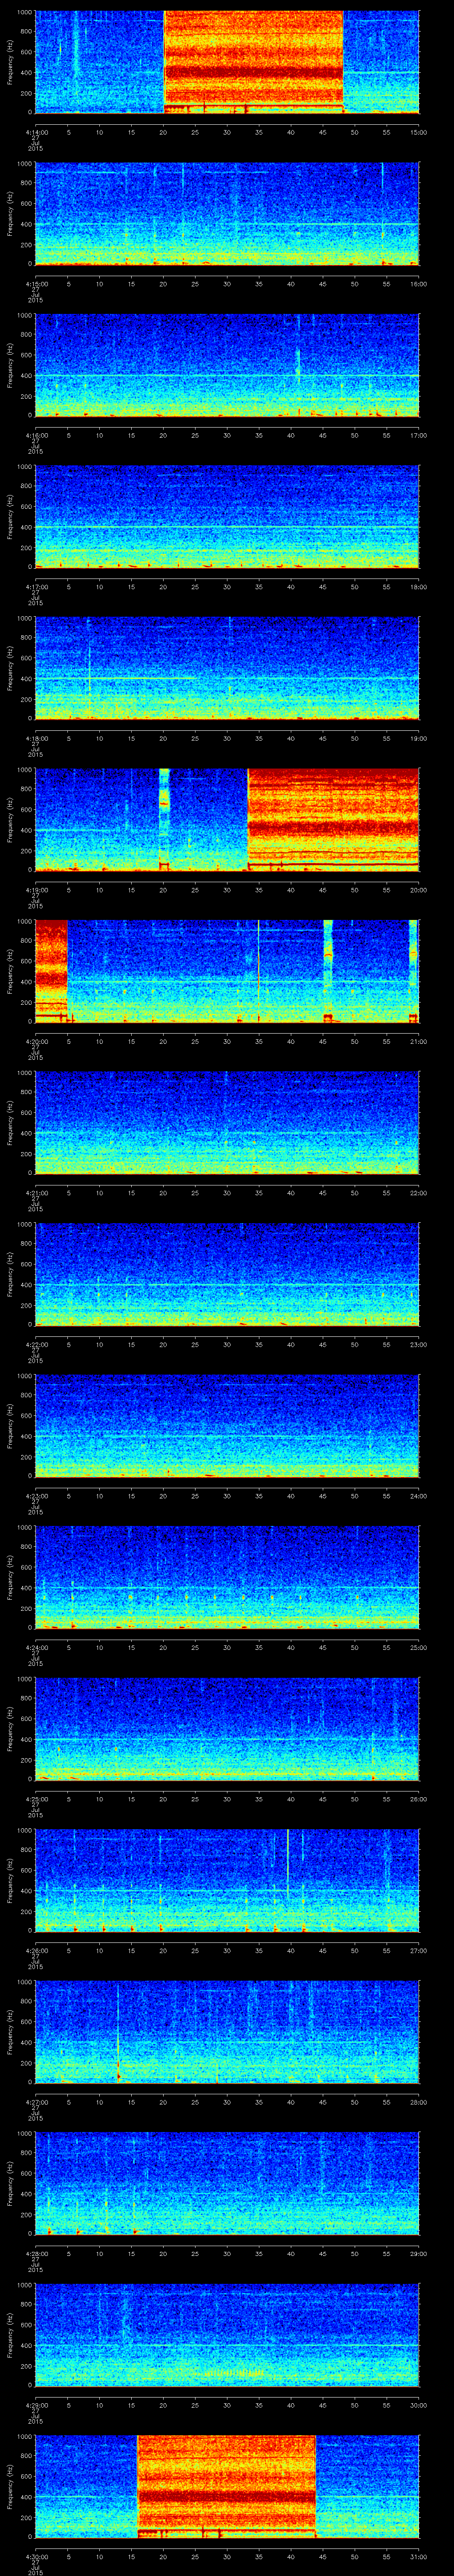The width and height of the screenshot is (454, 2576).
Task: Click the '18:00' end time label
Action: [x=419, y=587]
